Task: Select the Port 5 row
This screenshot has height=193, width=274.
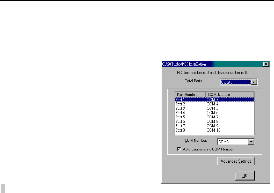Action: [215, 117]
